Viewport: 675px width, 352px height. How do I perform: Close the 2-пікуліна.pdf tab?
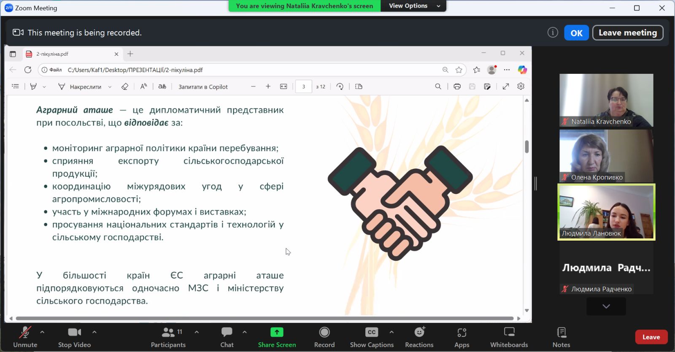[x=116, y=54]
